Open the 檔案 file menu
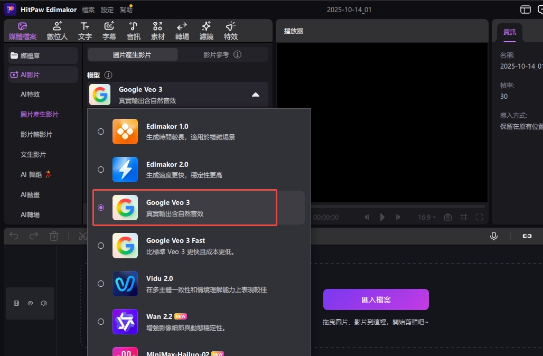Screen dimensions: 543x356 (x=88, y=10)
